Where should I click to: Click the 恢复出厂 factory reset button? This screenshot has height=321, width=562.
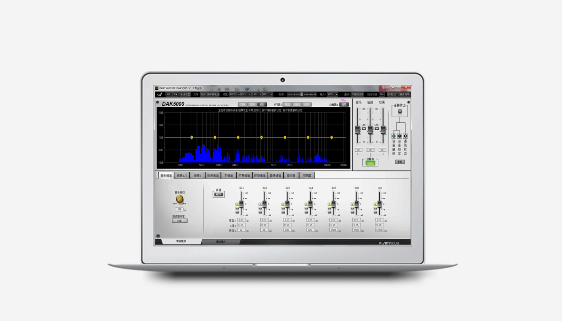(392, 94)
